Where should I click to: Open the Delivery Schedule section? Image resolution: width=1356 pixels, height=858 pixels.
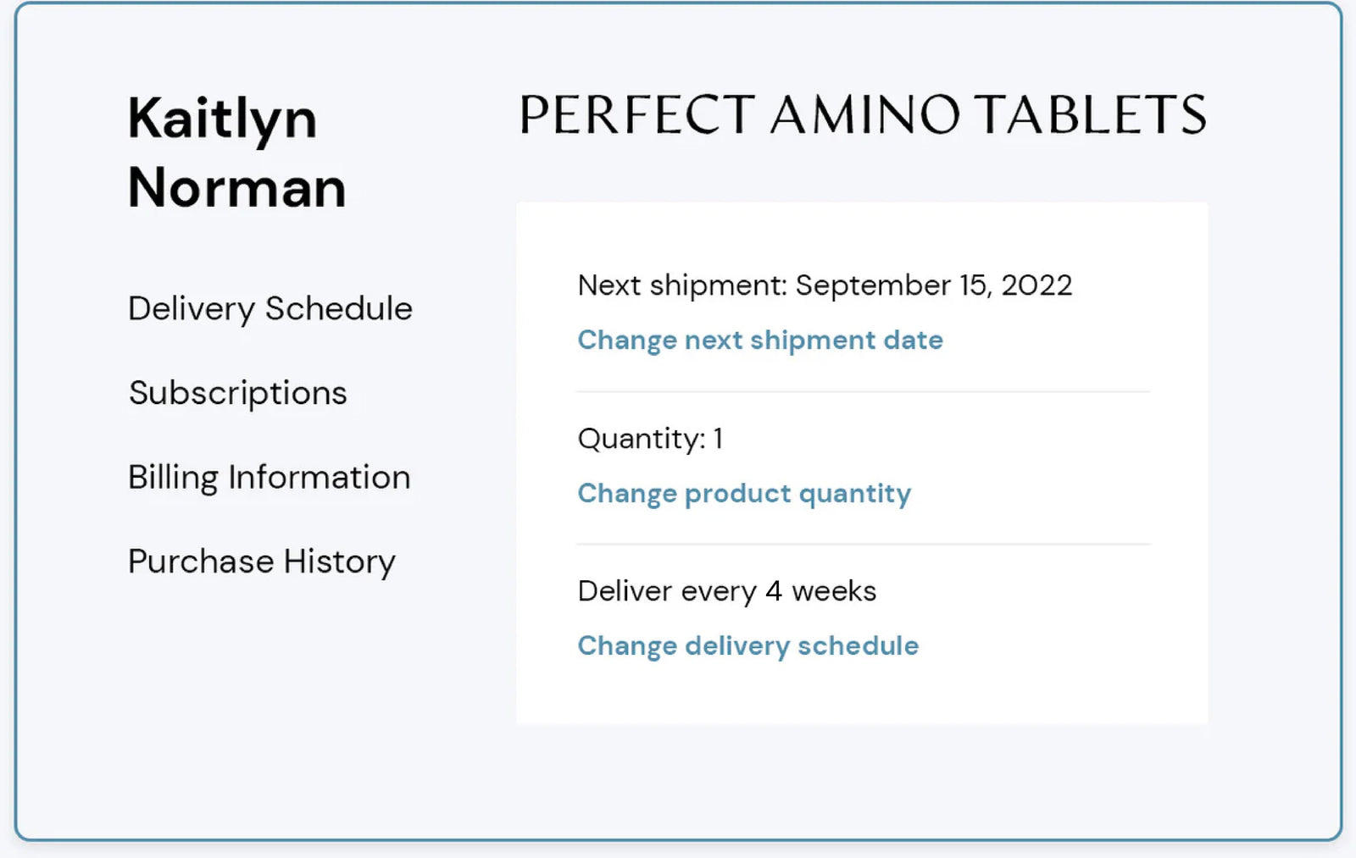click(270, 309)
